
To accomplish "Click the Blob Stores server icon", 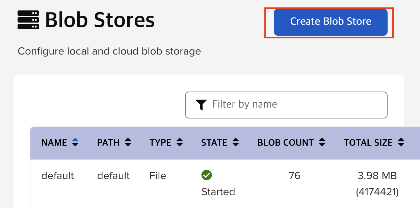I will (28, 20).
